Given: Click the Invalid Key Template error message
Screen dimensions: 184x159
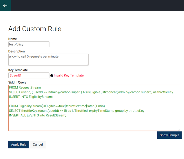Looking at the screenshot, I should [69, 75].
